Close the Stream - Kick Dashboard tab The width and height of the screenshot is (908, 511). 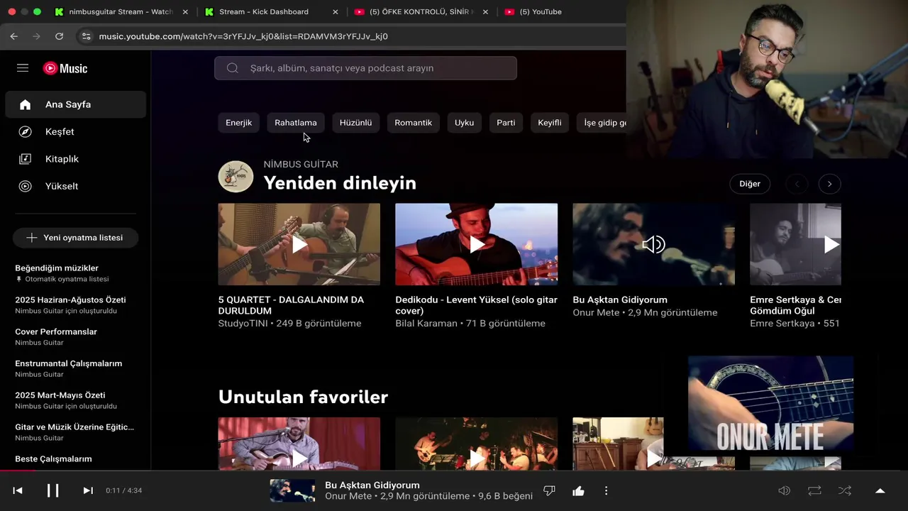tap(336, 12)
